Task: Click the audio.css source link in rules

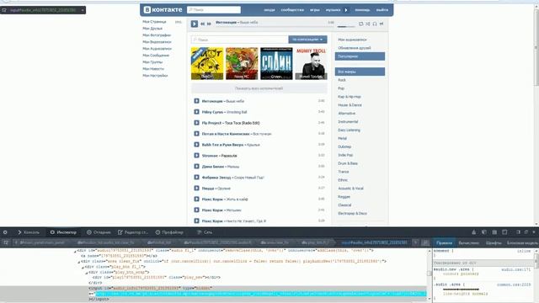Action: 516,269
